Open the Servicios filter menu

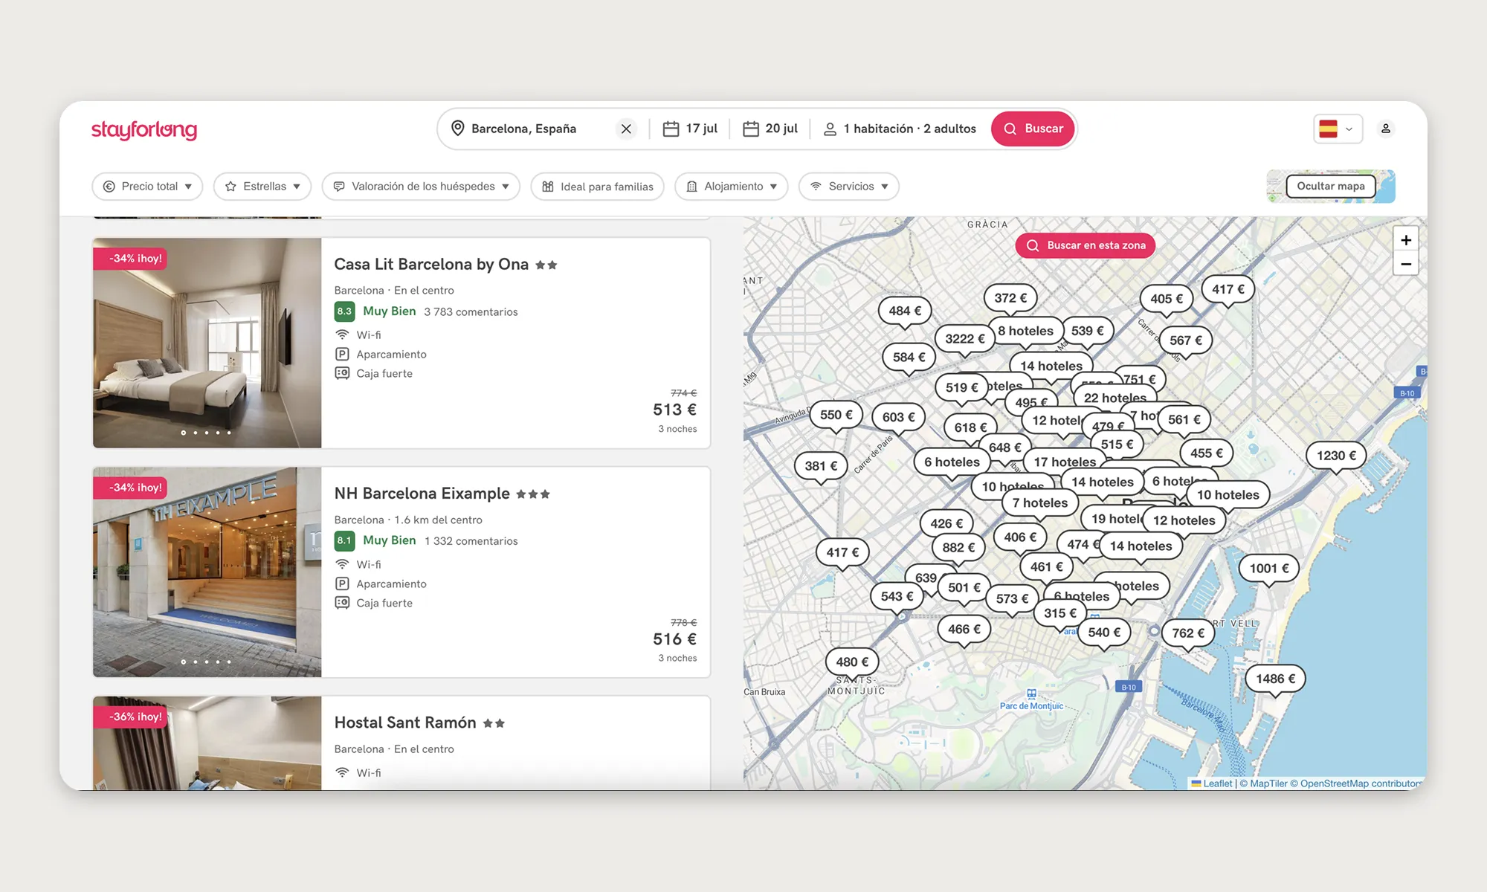848,187
